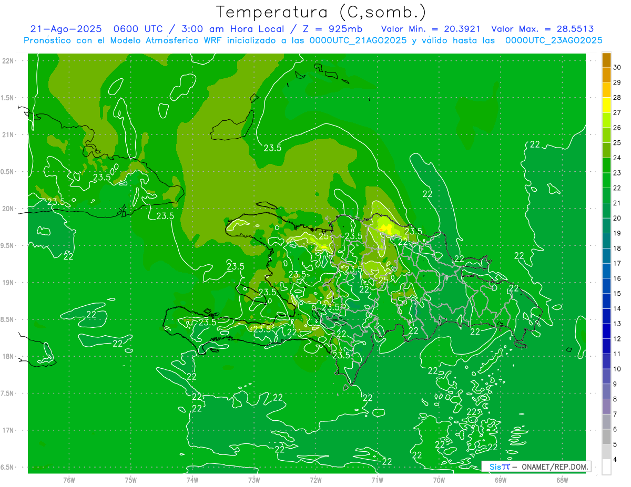Viewport: 631px width, 487px height.
Task: Click the color scale label "30"
Action: pos(617,67)
